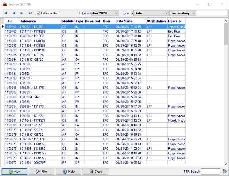This screenshot has width=229, height=176.
Task: Open the GL Period dropdown
Action: point(105,13)
